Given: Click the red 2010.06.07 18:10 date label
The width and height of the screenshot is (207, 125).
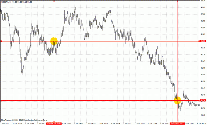Looking at the screenshot, I should (54, 124).
